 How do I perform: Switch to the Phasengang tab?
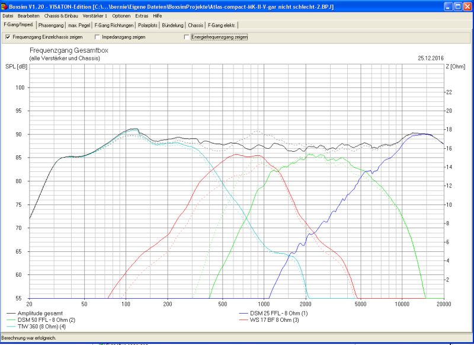coord(51,25)
